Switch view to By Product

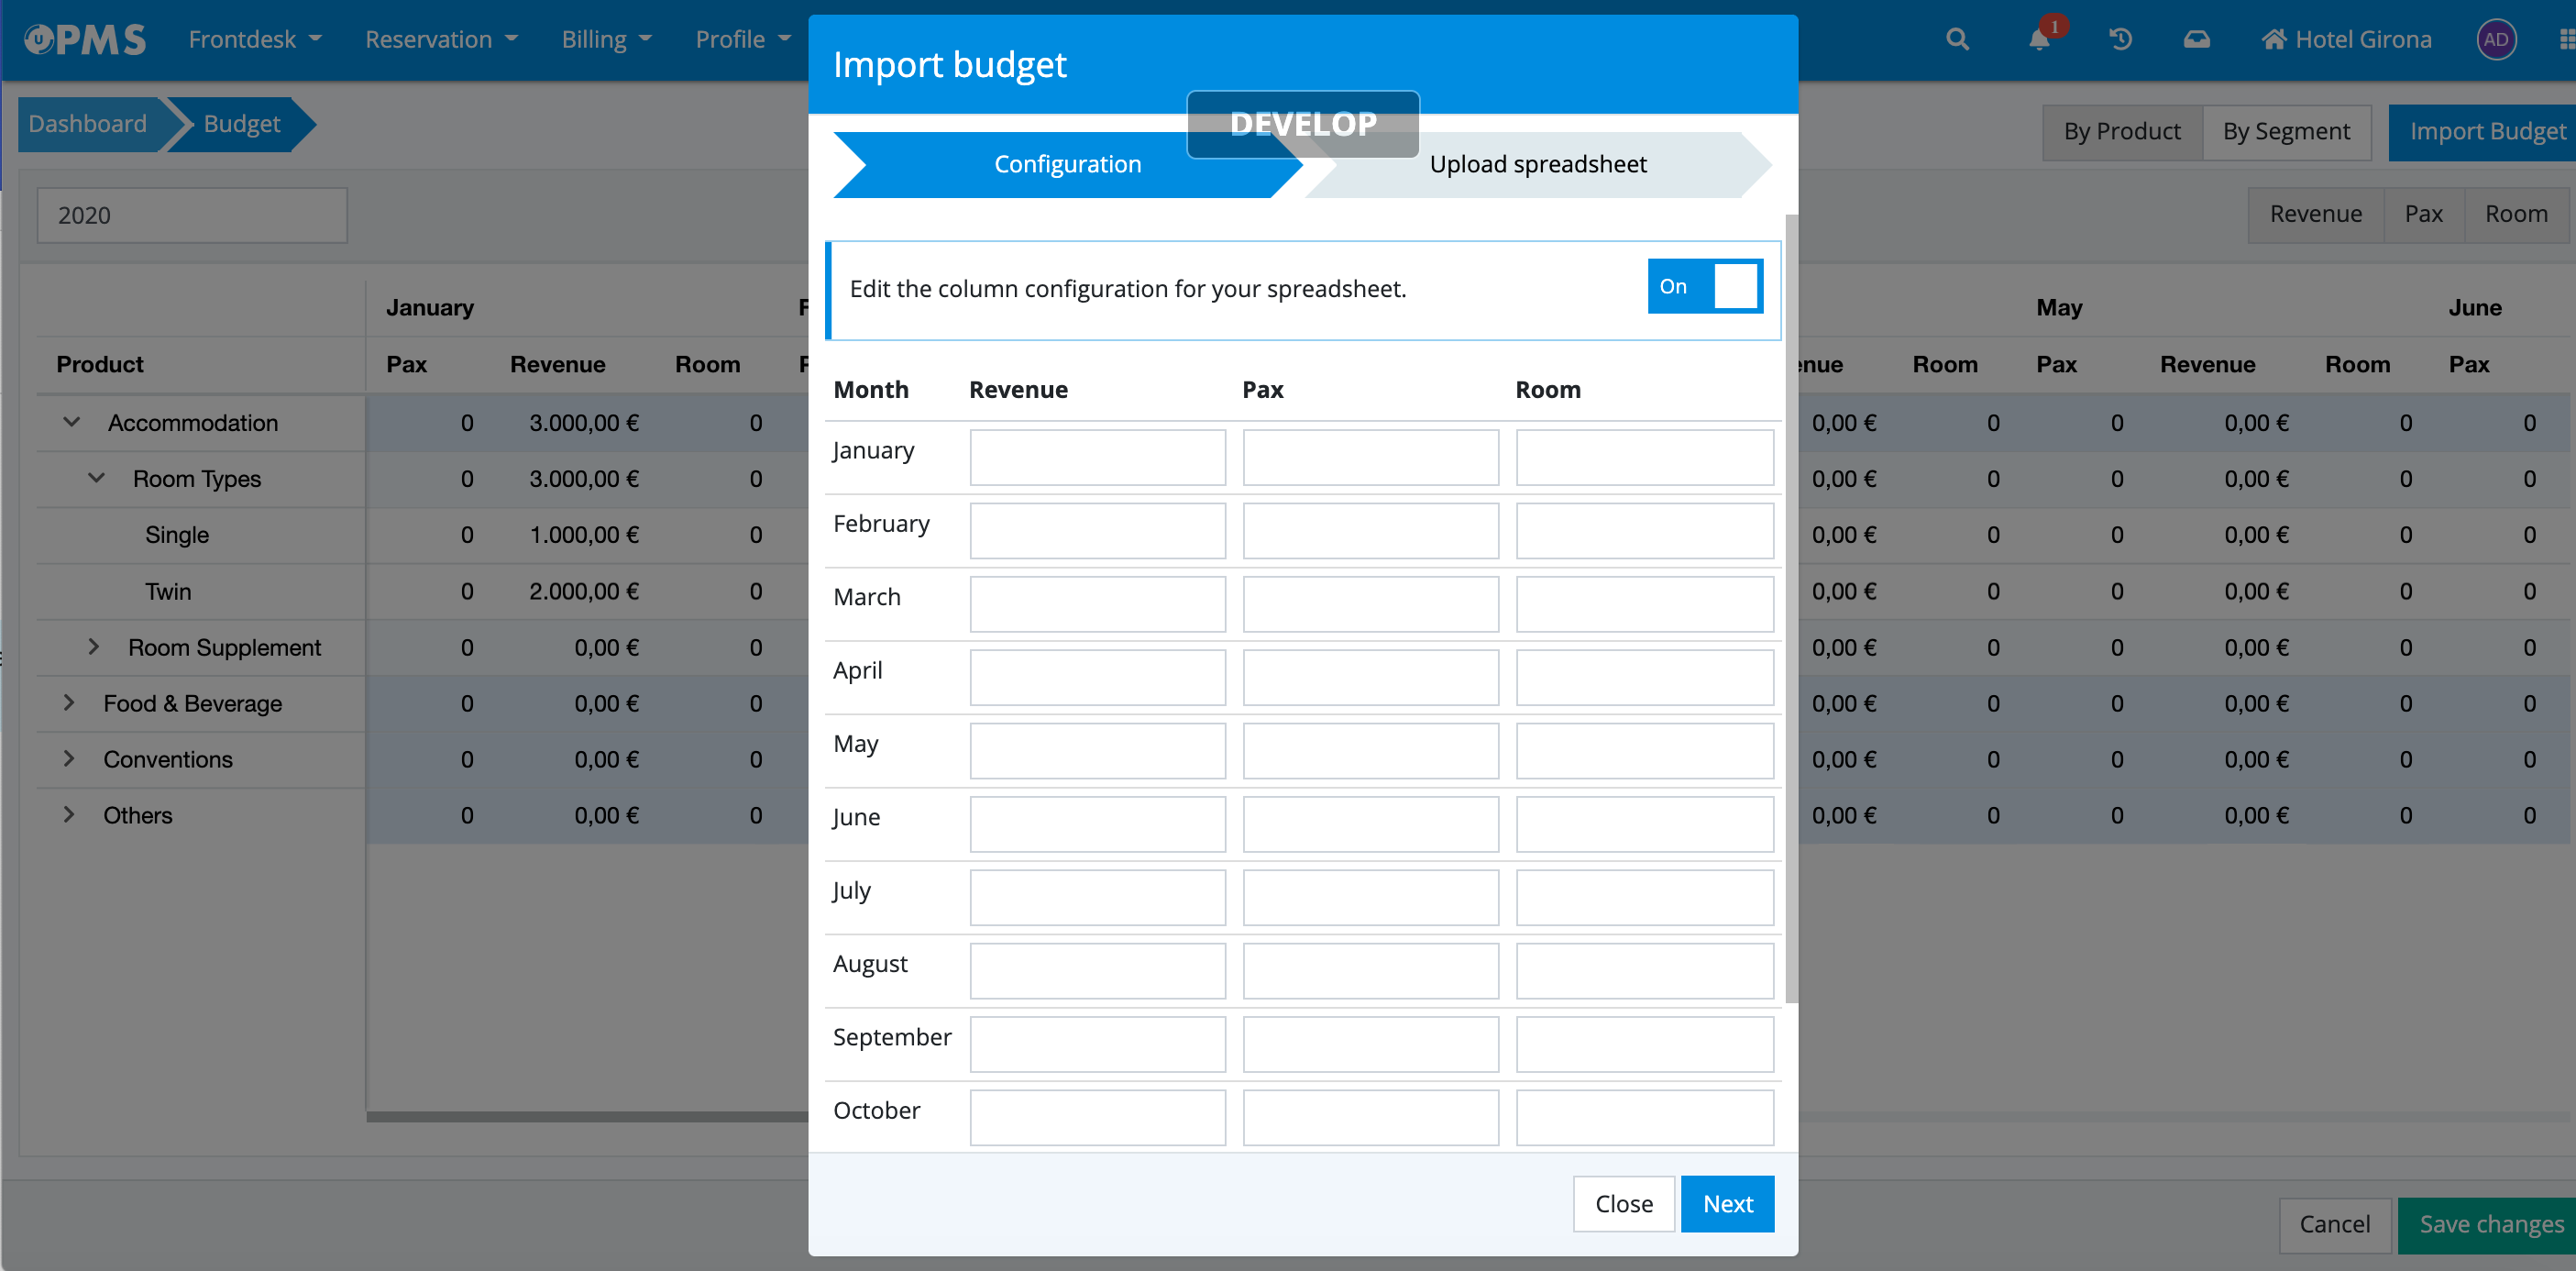pyautogui.click(x=2121, y=132)
